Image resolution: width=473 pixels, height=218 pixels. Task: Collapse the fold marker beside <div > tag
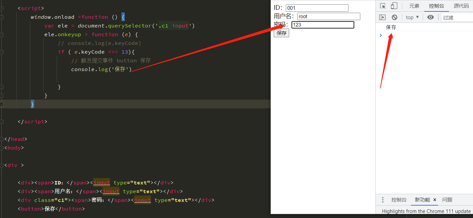pos(2,165)
